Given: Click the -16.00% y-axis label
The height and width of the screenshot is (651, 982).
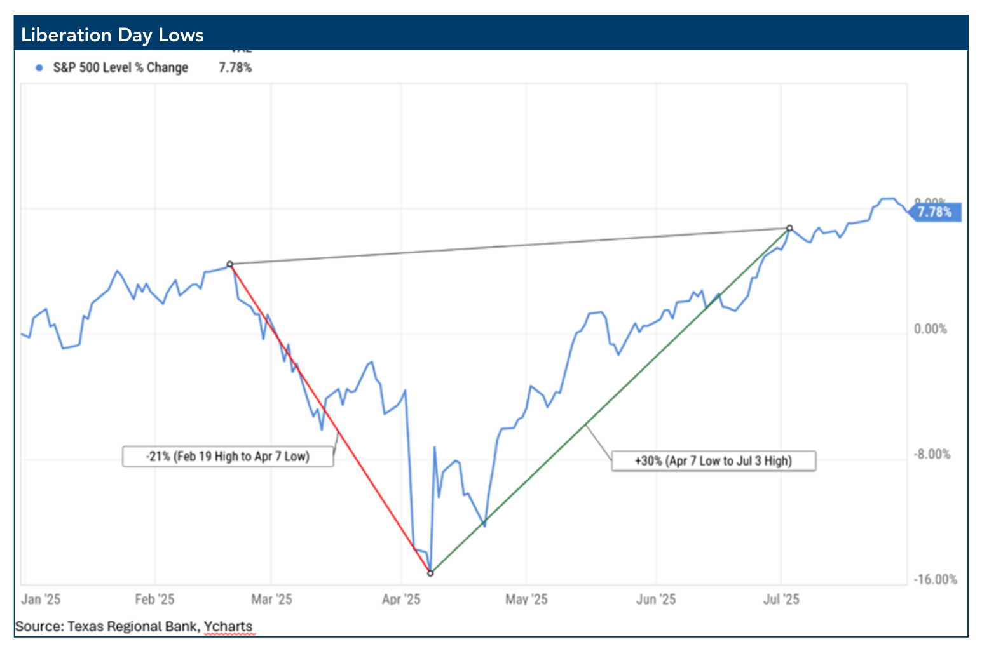Looking at the screenshot, I should (x=935, y=580).
